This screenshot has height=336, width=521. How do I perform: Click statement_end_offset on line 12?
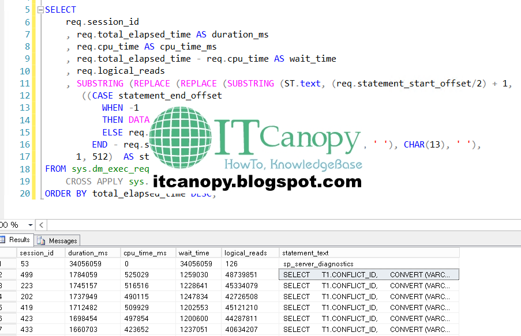tap(170, 96)
